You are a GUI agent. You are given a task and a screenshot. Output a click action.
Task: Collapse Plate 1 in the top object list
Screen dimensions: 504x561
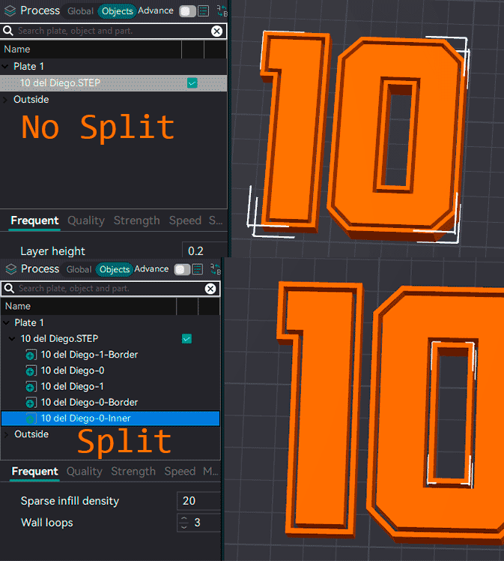coord(7,67)
